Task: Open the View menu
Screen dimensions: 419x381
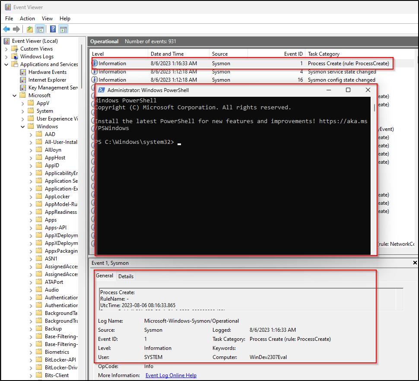Action: [47, 19]
